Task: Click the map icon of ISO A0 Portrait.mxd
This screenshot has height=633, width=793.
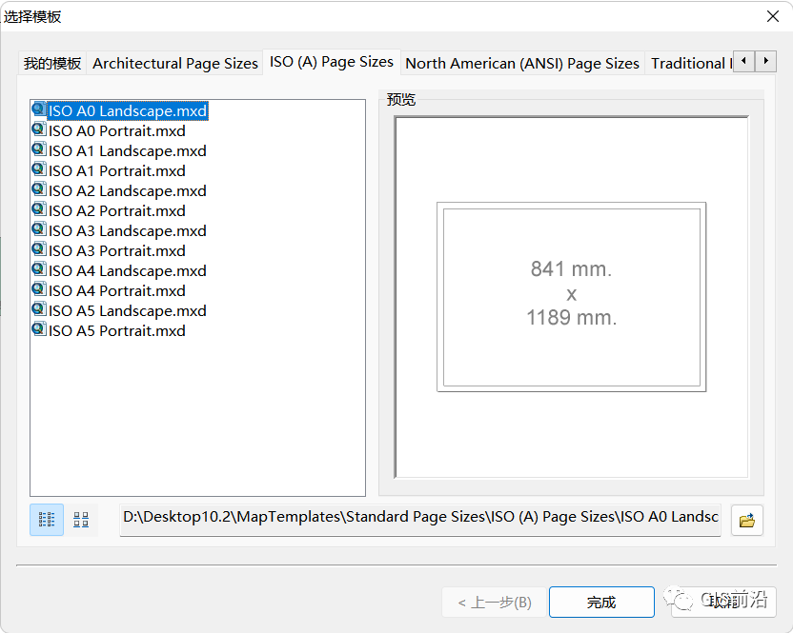Action: pyautogui.click(x=39, y=129)
